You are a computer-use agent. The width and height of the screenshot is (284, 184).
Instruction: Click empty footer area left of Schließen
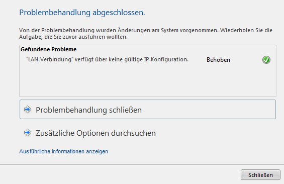click(x=120, y=174)
